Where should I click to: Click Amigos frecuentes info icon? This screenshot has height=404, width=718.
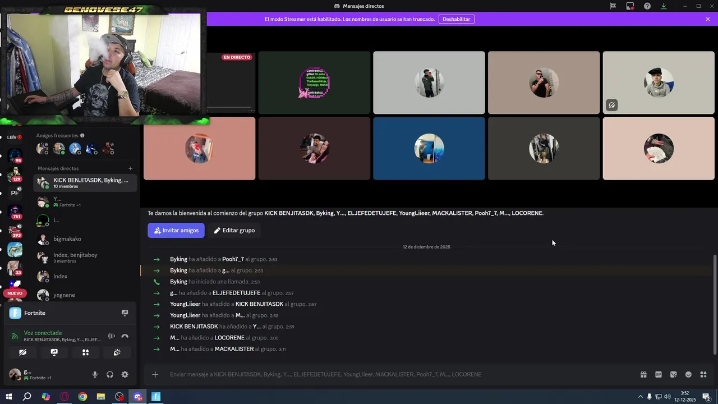pos(82,135)
